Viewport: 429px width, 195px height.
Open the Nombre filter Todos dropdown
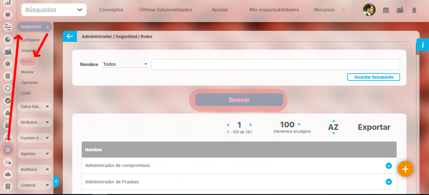125,64
